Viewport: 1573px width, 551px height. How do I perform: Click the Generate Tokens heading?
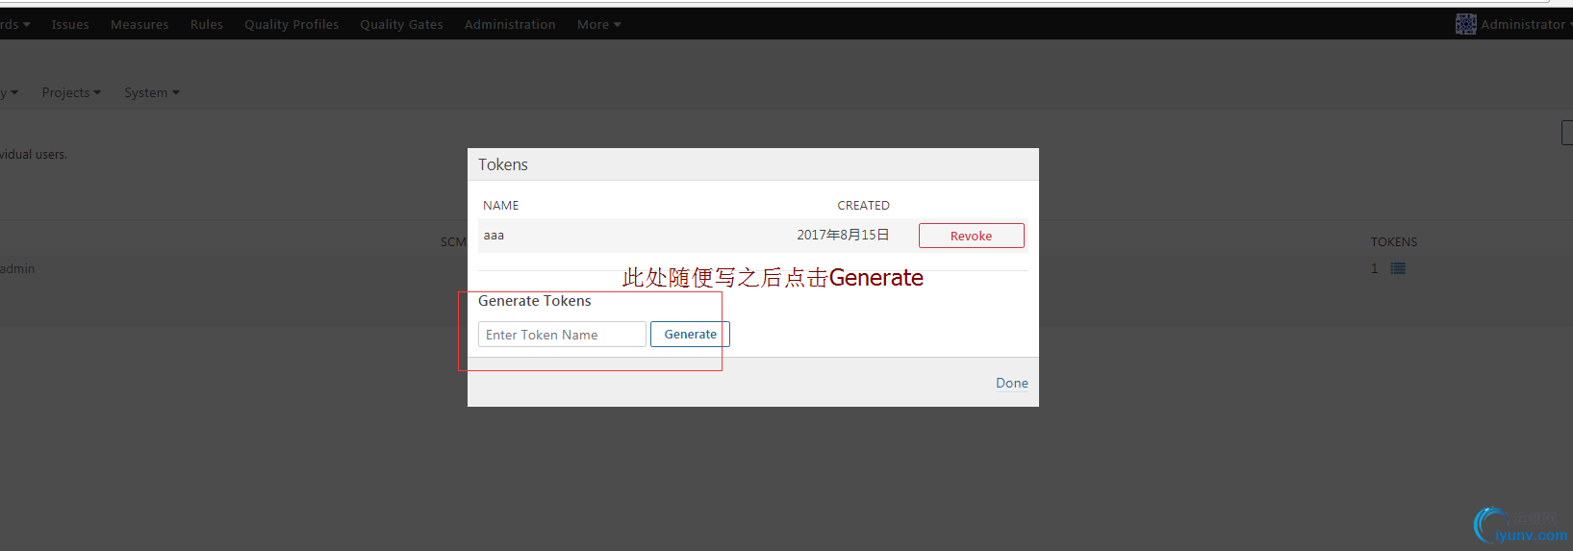[535, 301]
